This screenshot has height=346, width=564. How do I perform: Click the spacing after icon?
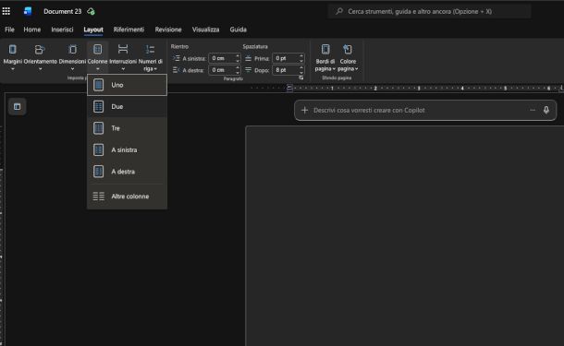coord(248,70)
